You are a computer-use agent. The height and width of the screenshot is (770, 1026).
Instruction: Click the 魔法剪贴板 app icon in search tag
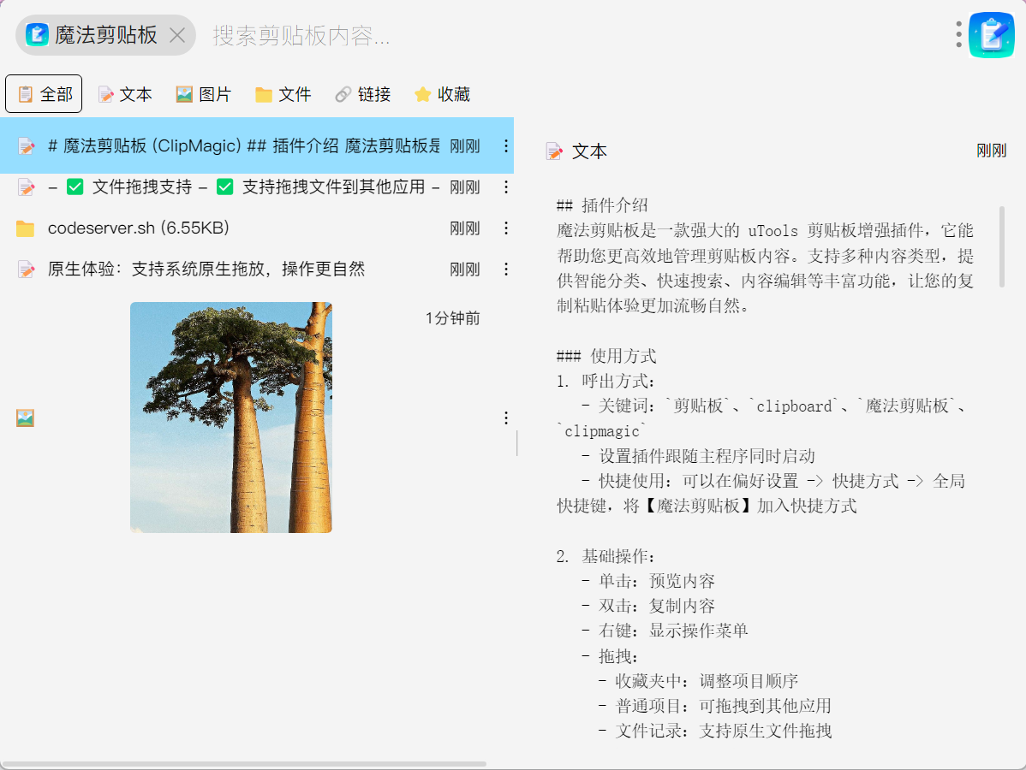point(38,34)
